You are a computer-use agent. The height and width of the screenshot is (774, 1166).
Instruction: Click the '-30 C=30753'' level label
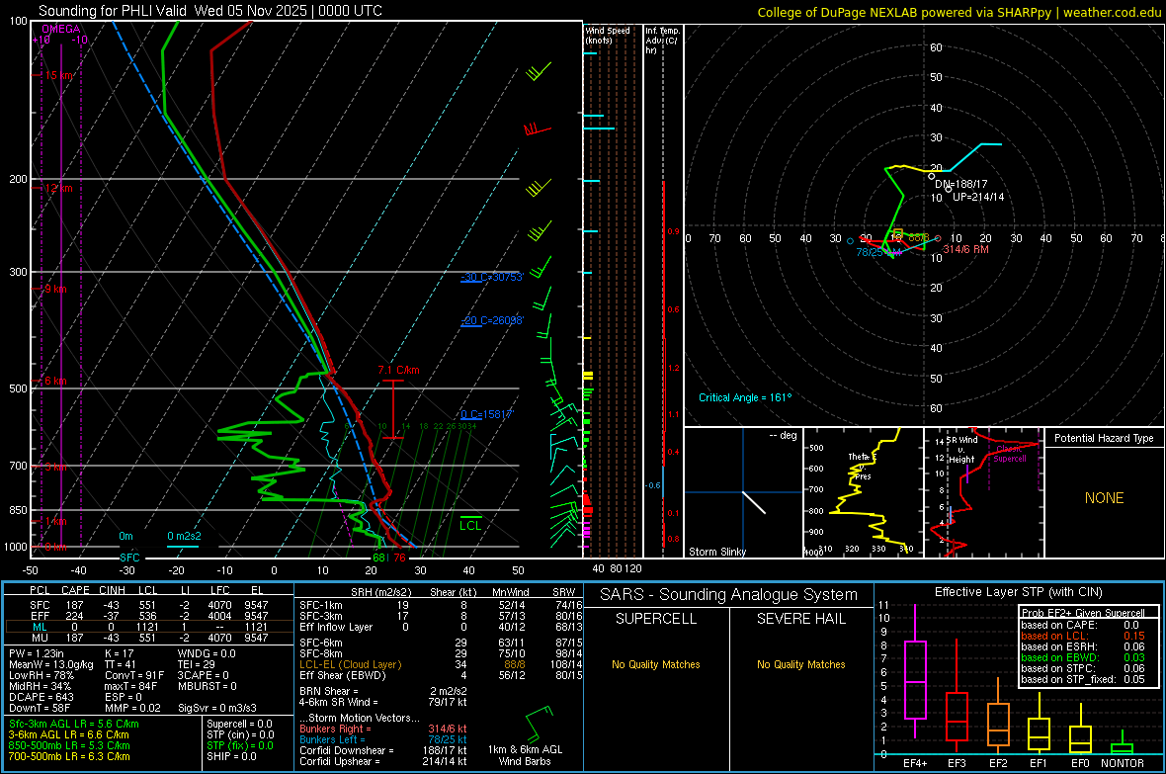492,277
